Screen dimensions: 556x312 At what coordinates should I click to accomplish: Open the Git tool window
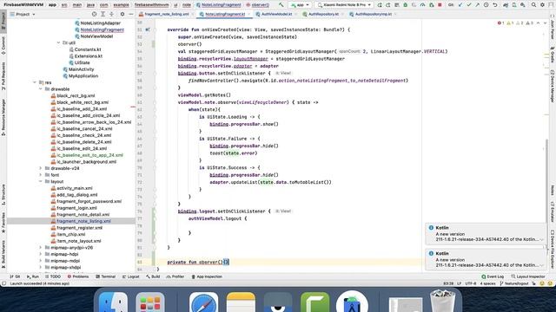click(x=15, y=276)
